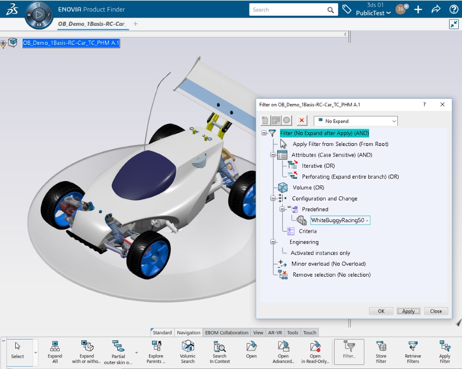Click the Filter dialog help question mark

(x=424, y=104)
